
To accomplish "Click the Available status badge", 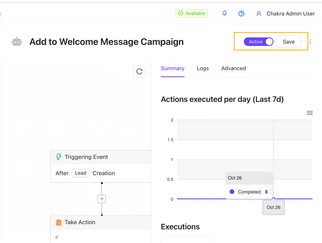I will [191, 13].
